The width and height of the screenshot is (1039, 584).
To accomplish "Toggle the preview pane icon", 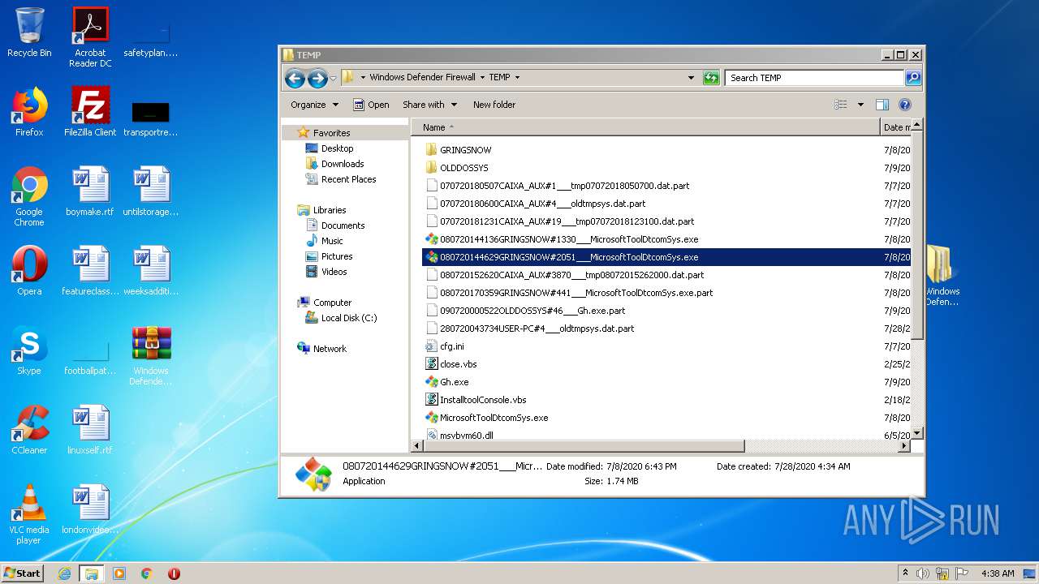I will click(x=882, y=105).
